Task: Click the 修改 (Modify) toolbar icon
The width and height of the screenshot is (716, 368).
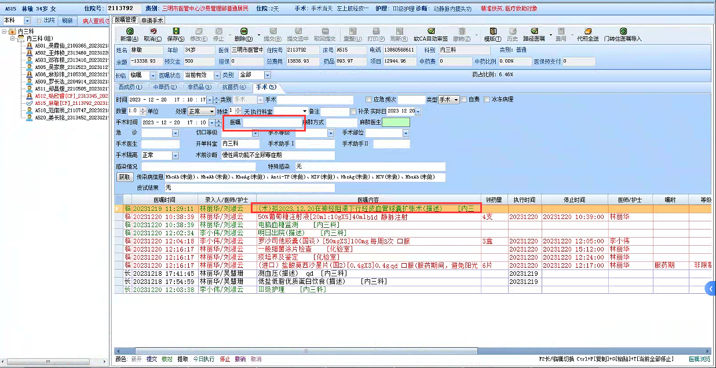Action: [x=198, y=31]
